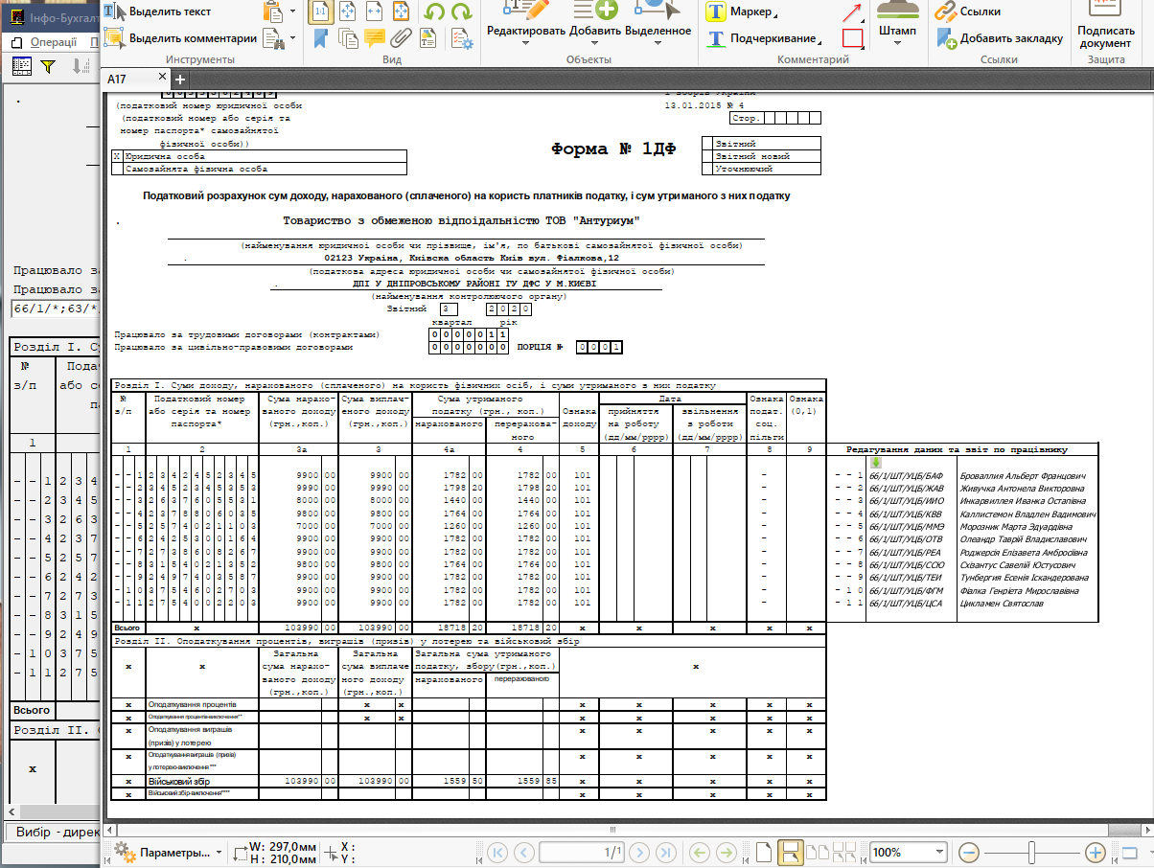Add a new tab with plus button
This screenshot has height=868, width=1154.
click(179, 80)
